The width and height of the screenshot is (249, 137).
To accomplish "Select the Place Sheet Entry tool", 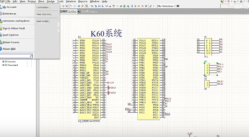I will [124, 6].
